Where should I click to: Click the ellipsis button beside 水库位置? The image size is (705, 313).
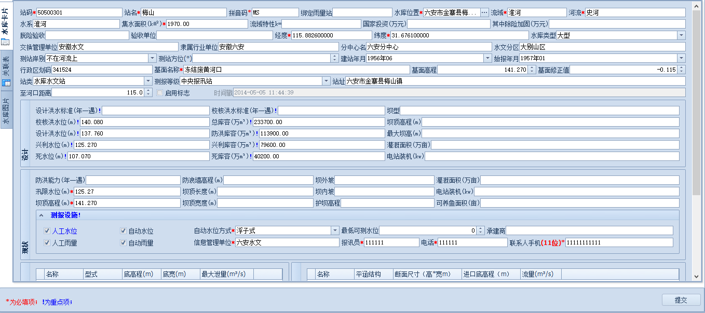click(x=484, y=12)
